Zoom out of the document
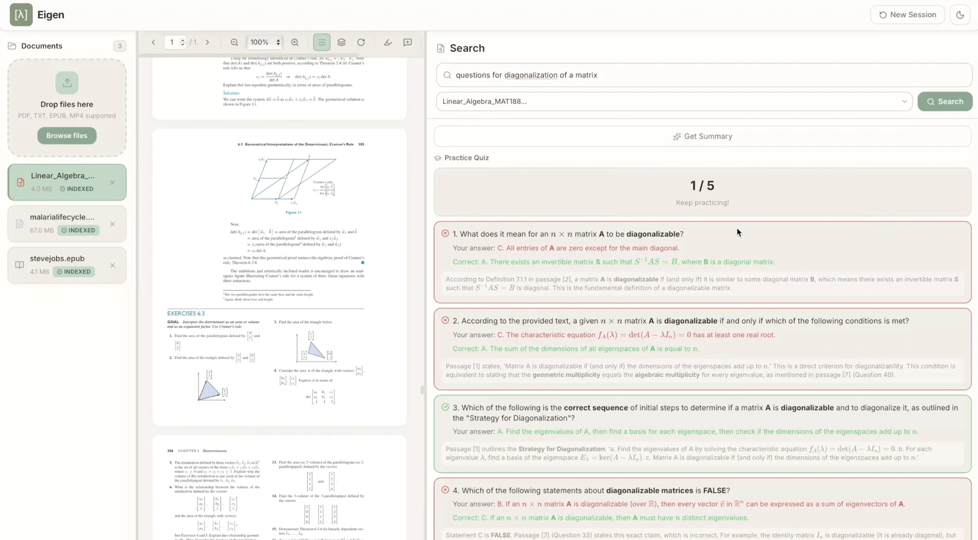978x540 pixels. (x=234, y=42)
